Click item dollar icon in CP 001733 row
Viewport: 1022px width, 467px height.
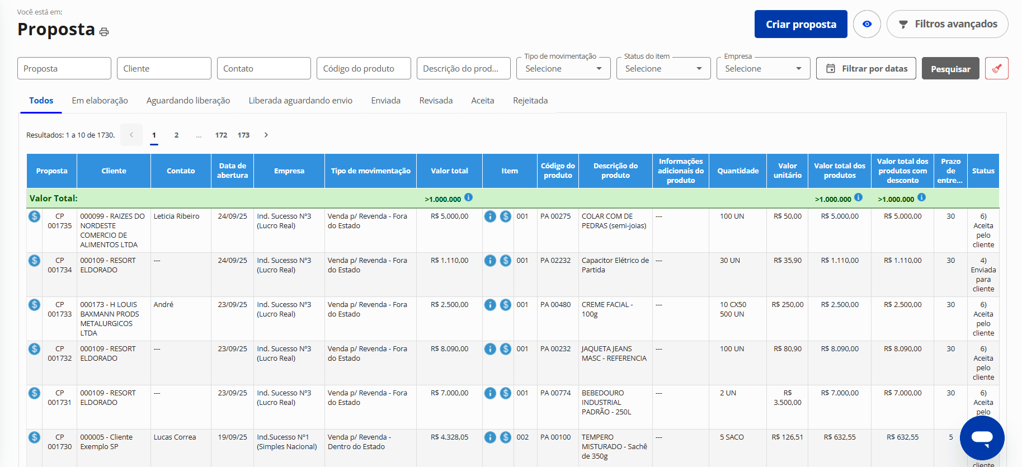coord(506,305)
